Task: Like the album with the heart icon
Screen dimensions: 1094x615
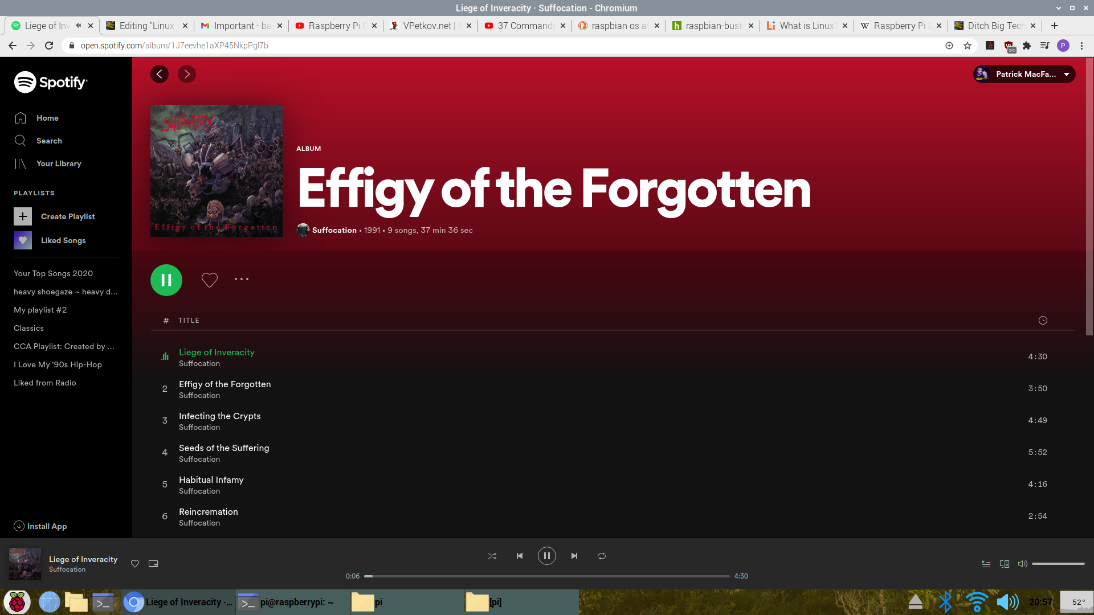Action: (210, 280)
